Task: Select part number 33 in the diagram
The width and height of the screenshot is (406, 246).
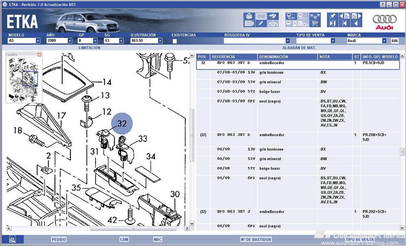Action: [x=143, y=139]
